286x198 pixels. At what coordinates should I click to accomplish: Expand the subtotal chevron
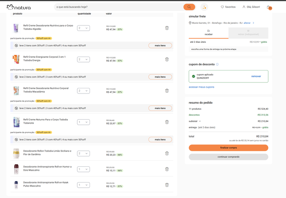point(200,121)
